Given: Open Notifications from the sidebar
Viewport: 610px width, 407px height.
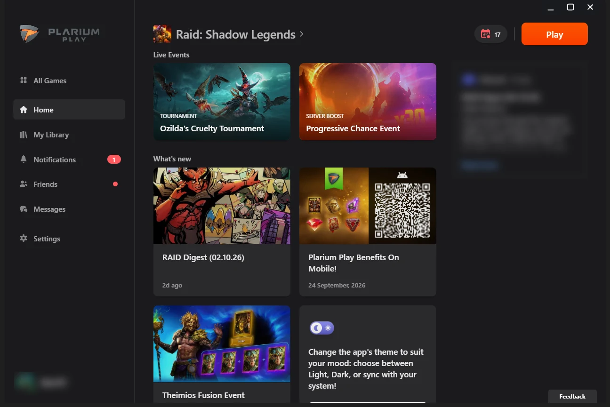Looking at the screenshot, I should 55,160.
